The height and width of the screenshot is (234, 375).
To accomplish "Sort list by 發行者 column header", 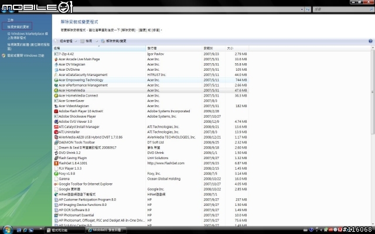I will (152, 48).
